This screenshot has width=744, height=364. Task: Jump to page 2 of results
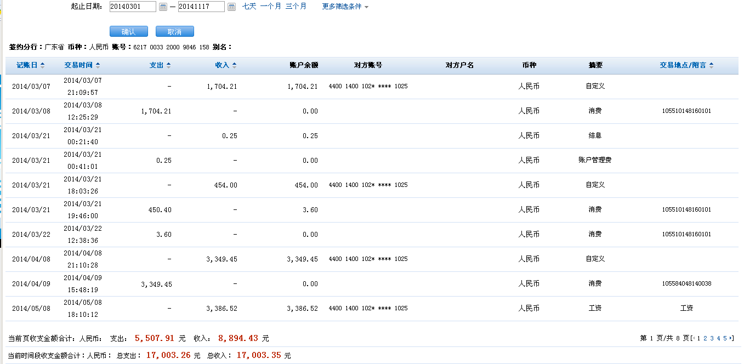[705, 338]
